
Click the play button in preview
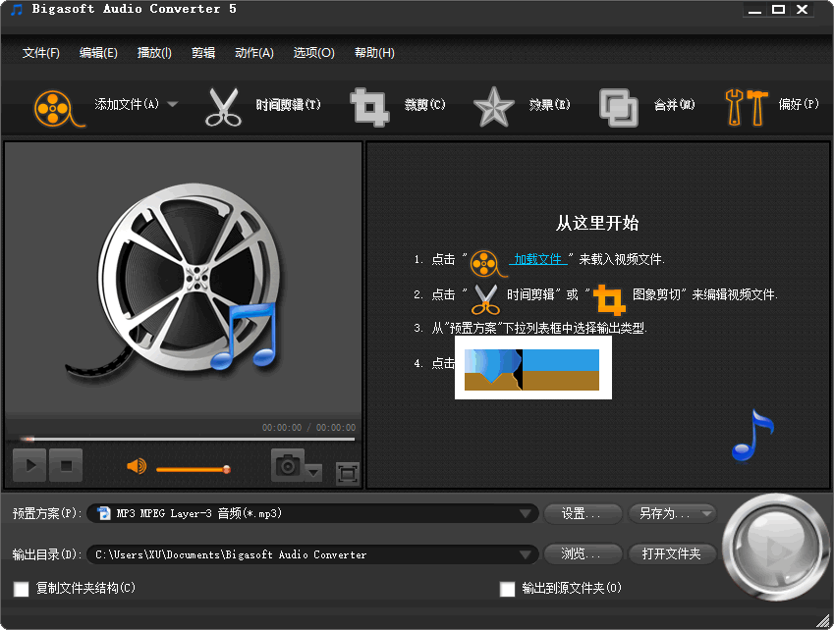29,465
